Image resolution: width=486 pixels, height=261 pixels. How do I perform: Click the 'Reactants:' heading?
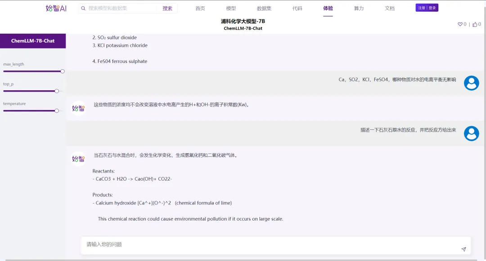pos(103,171)
